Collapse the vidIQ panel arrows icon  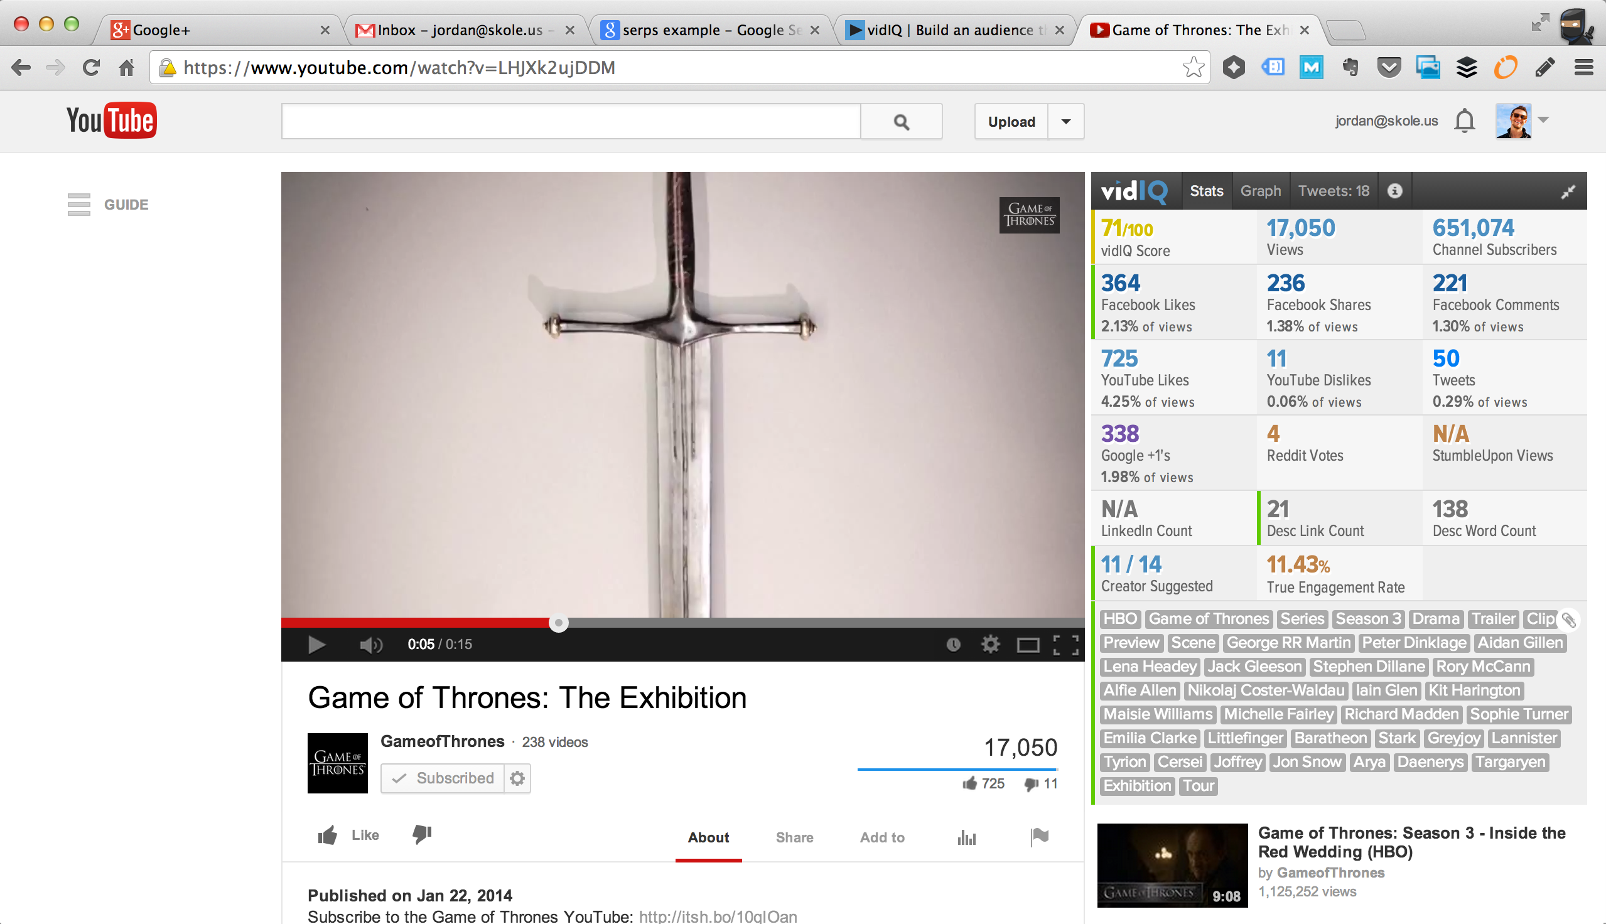click(x=1568, y=191)
